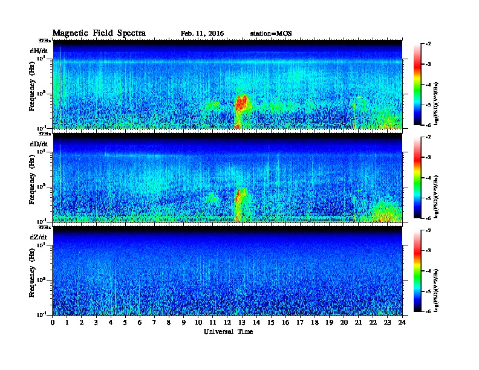479x370 pixels.
Task: Click the "32Hz" label atop the dH/dt panel
Action: [45, 41]
